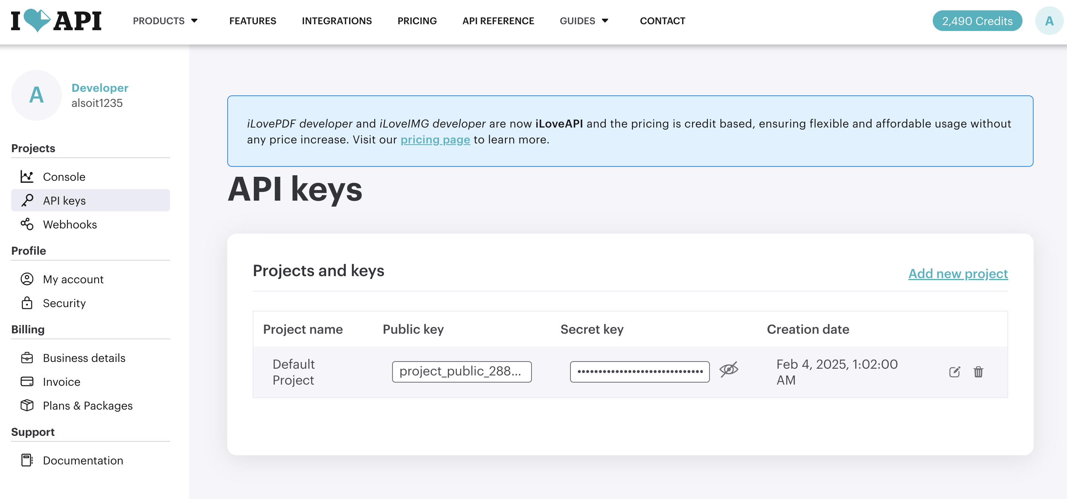Click the Add new project link
1067x499 pixels.
[958, 274]
